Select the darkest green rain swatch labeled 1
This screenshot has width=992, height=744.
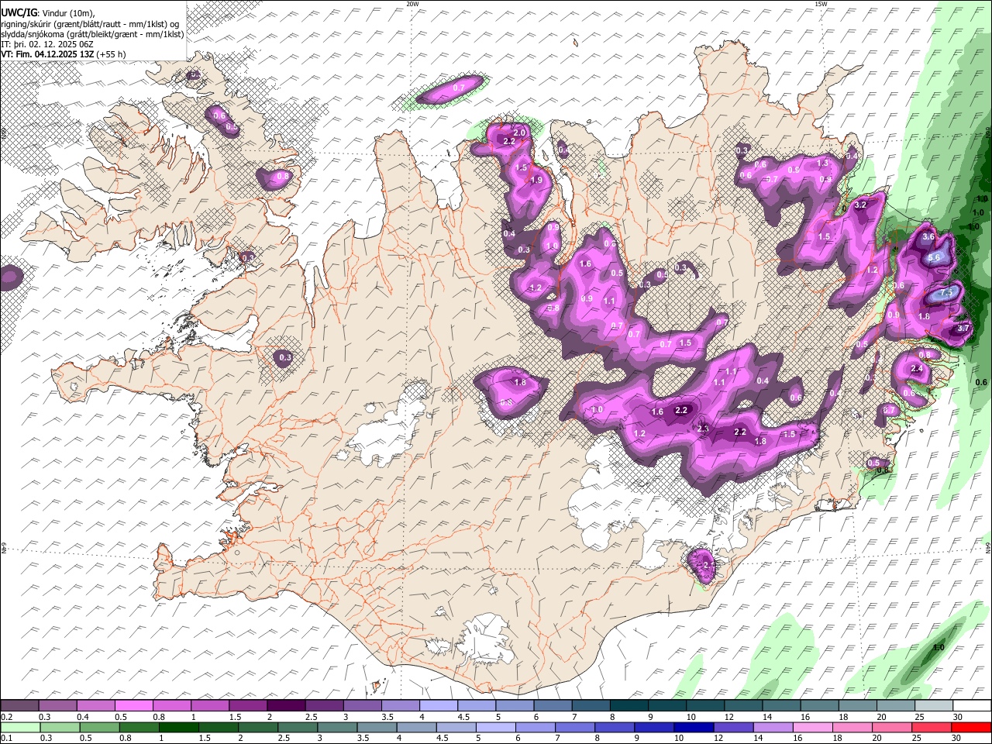point(178,727)
